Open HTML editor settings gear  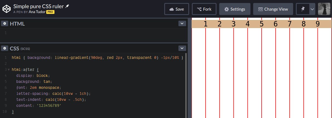[x=4, y=24]
